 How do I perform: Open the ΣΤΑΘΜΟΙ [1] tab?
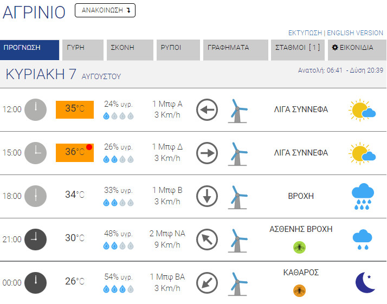tap(298, 48)
